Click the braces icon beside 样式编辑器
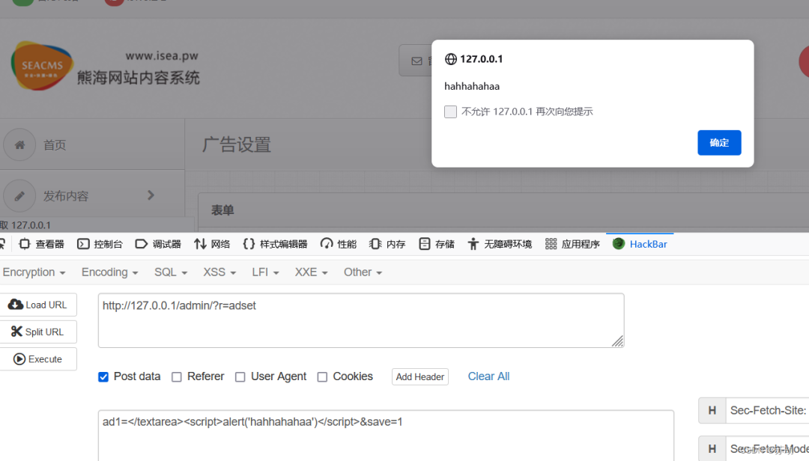This screenshot has width=809, height=461. click(249, 244)
